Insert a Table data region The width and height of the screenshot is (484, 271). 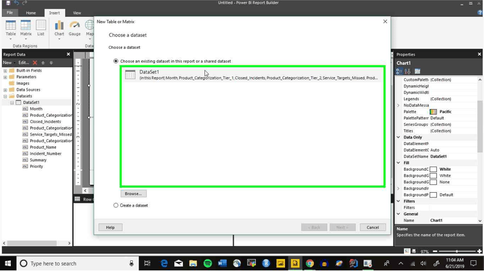[x=11, y=29]
